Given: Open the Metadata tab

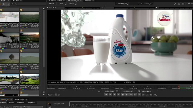Looking at the screenshot, I should (x=21, y=103).
